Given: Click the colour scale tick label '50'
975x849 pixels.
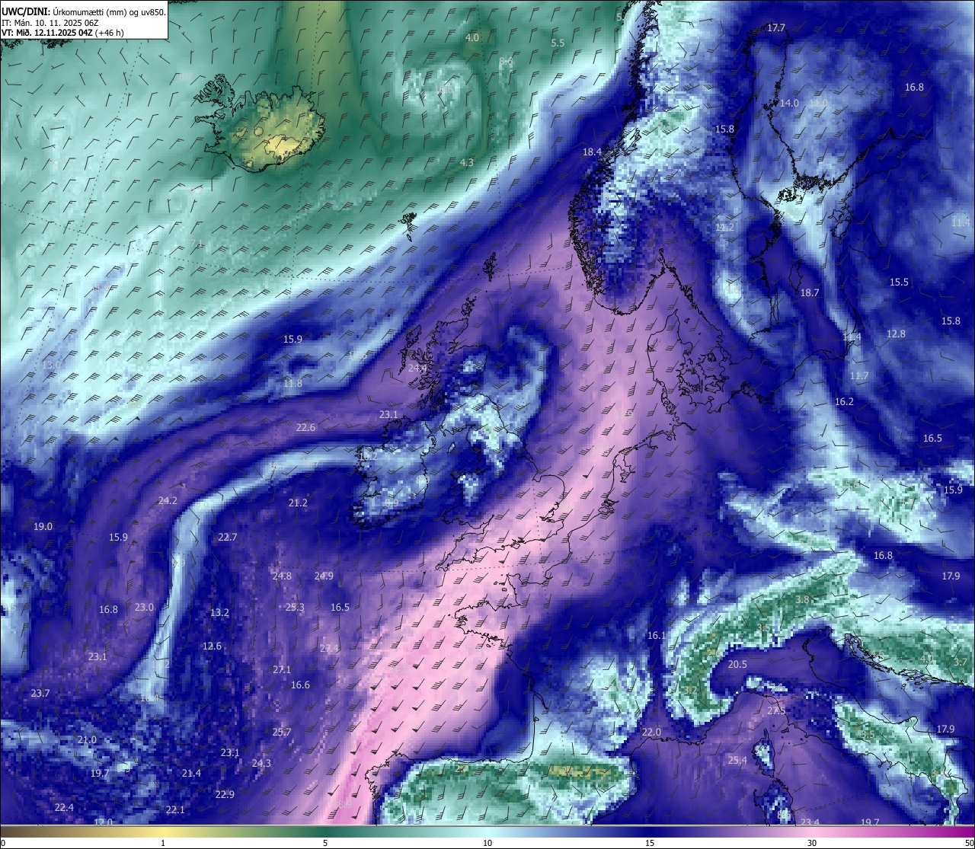Looking at the screenshot, I should pos(969,843).
